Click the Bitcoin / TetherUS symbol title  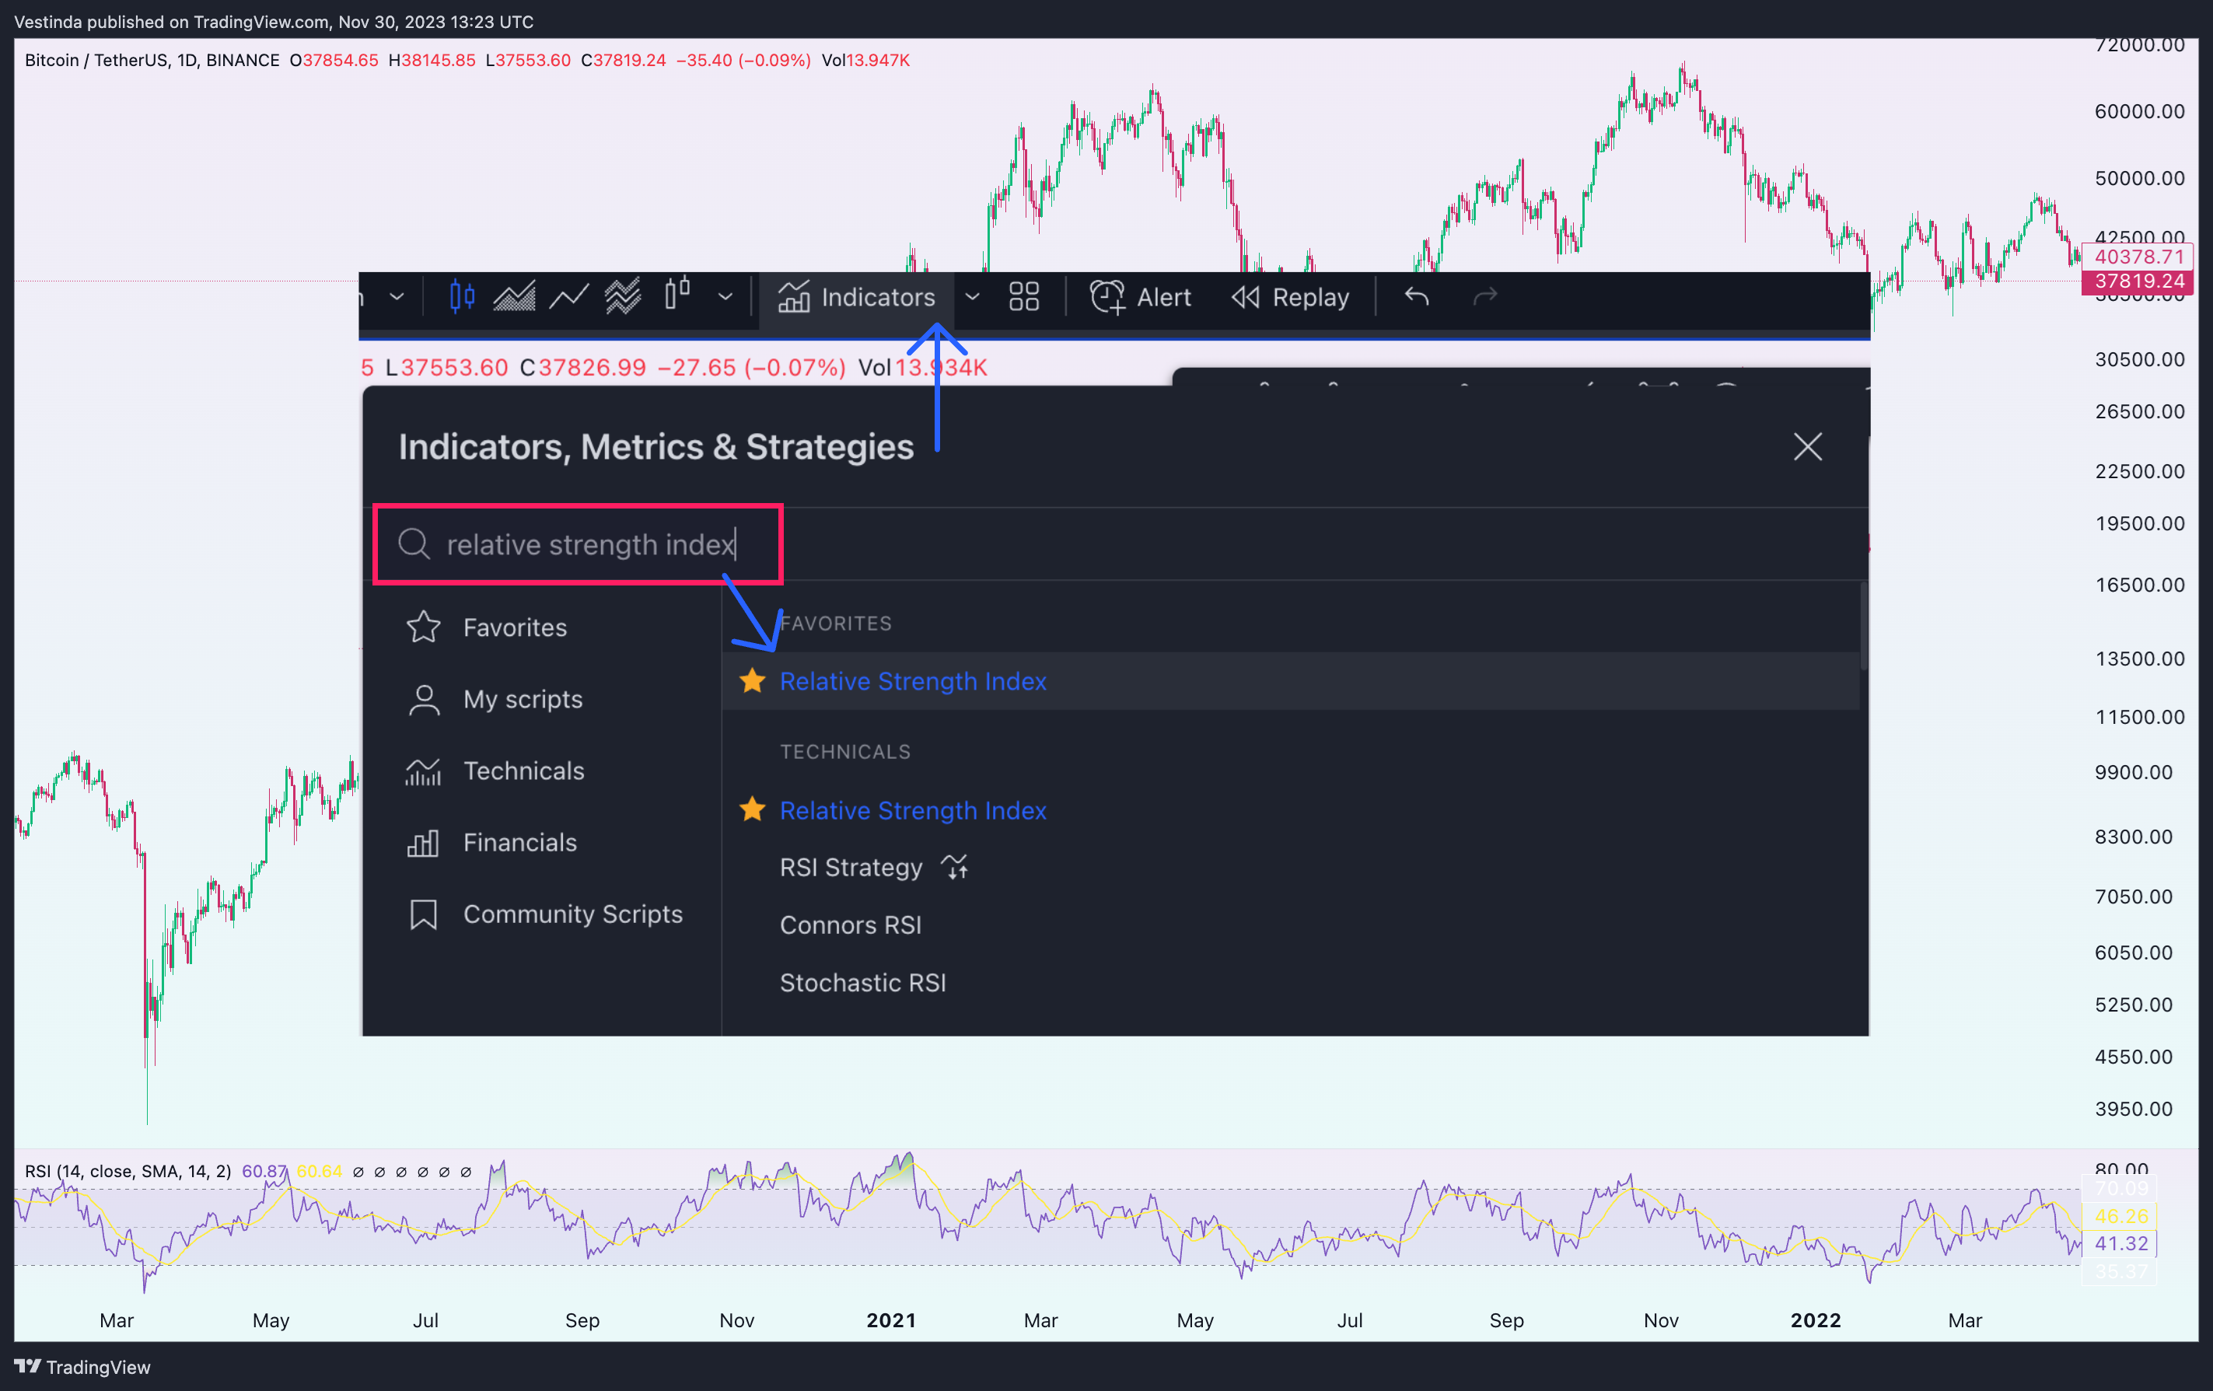(x=152, y=60)
